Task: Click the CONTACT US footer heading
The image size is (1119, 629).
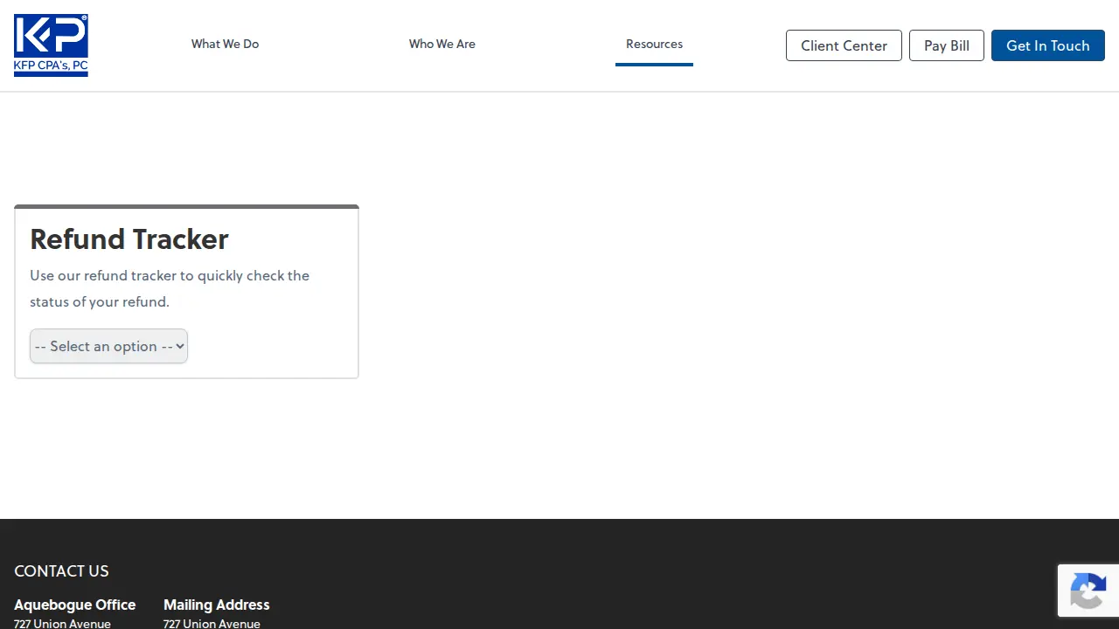Action: click(61, 570)
